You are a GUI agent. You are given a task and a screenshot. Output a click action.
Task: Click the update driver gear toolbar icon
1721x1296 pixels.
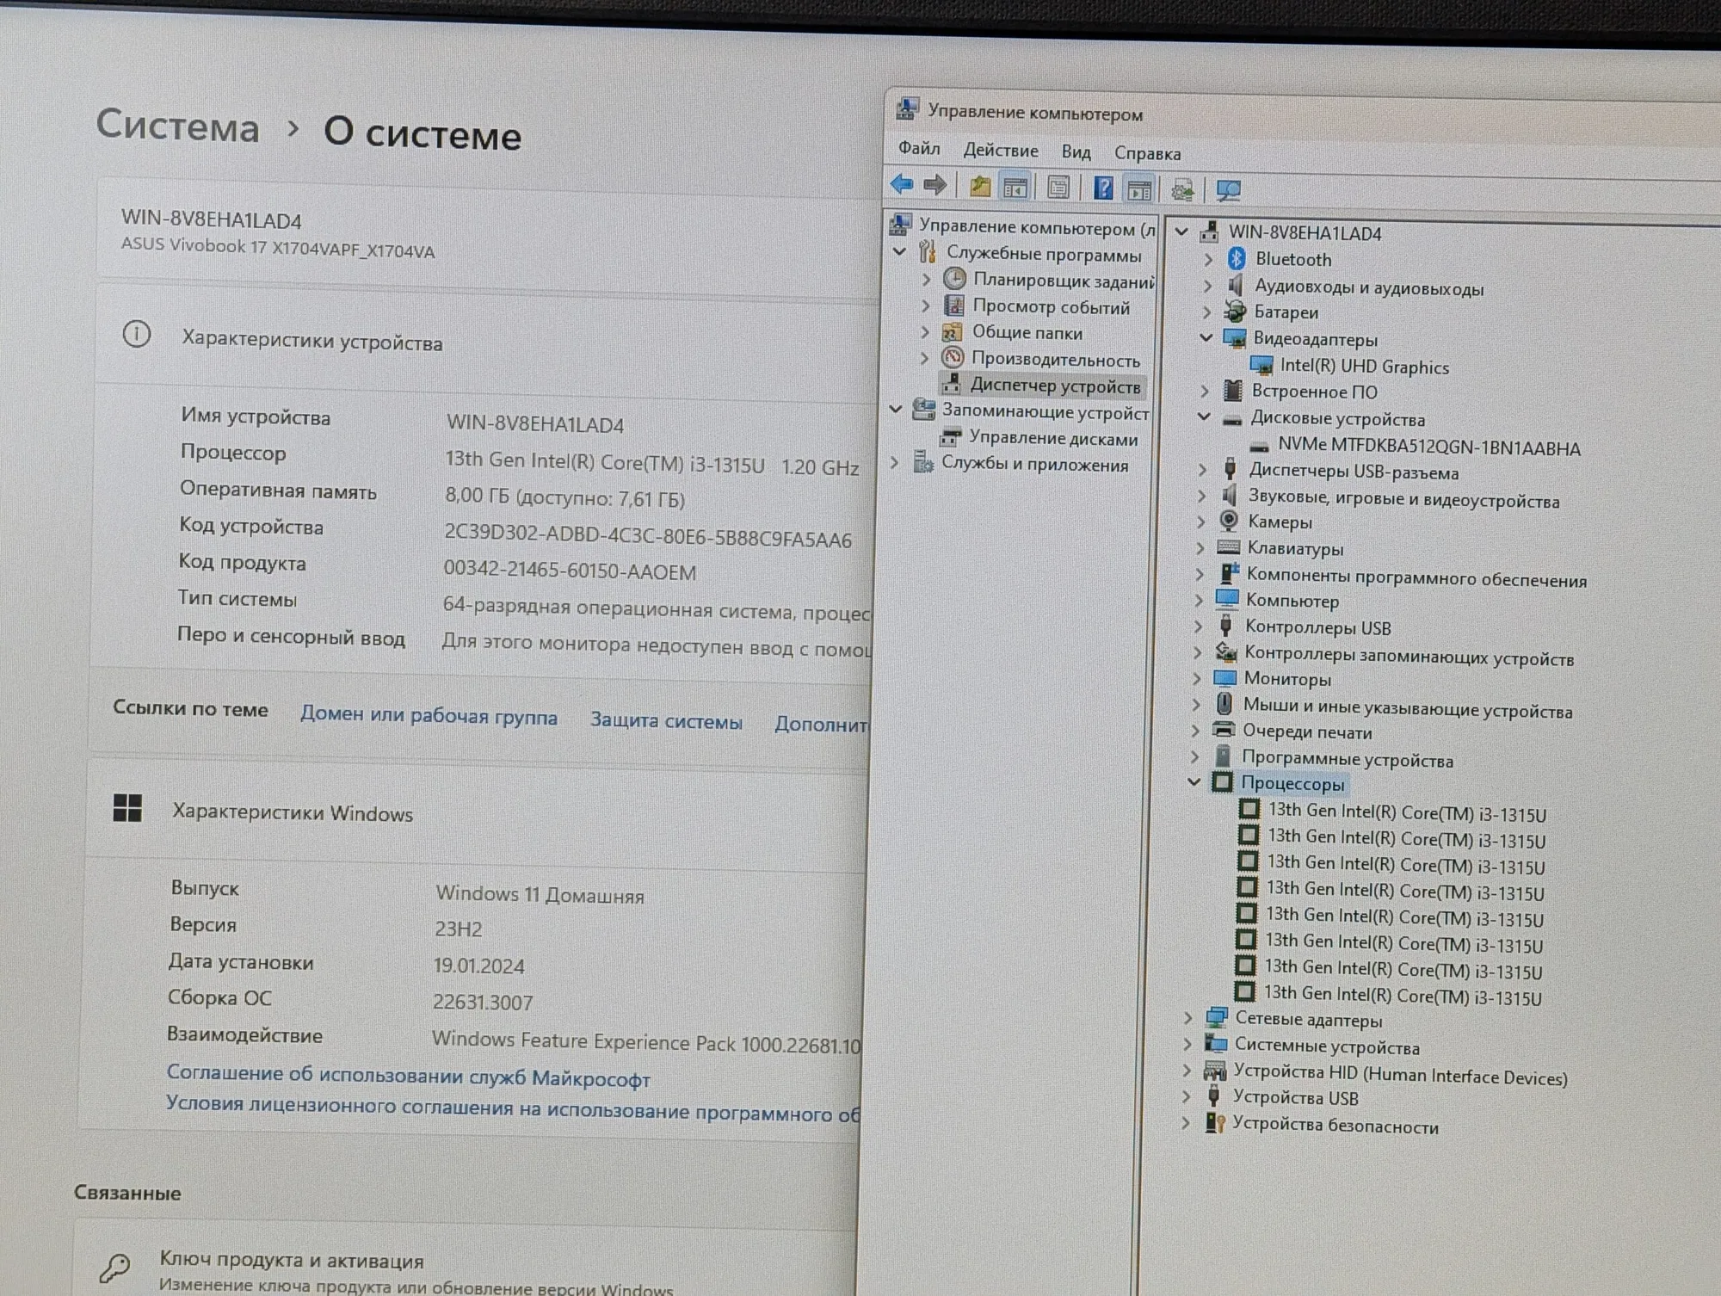click(x=1182, y=190)
